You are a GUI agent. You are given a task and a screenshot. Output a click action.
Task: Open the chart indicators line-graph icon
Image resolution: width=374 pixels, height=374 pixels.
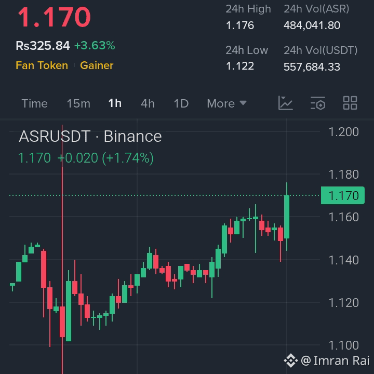pyautogui.click(x=285, y=103)
